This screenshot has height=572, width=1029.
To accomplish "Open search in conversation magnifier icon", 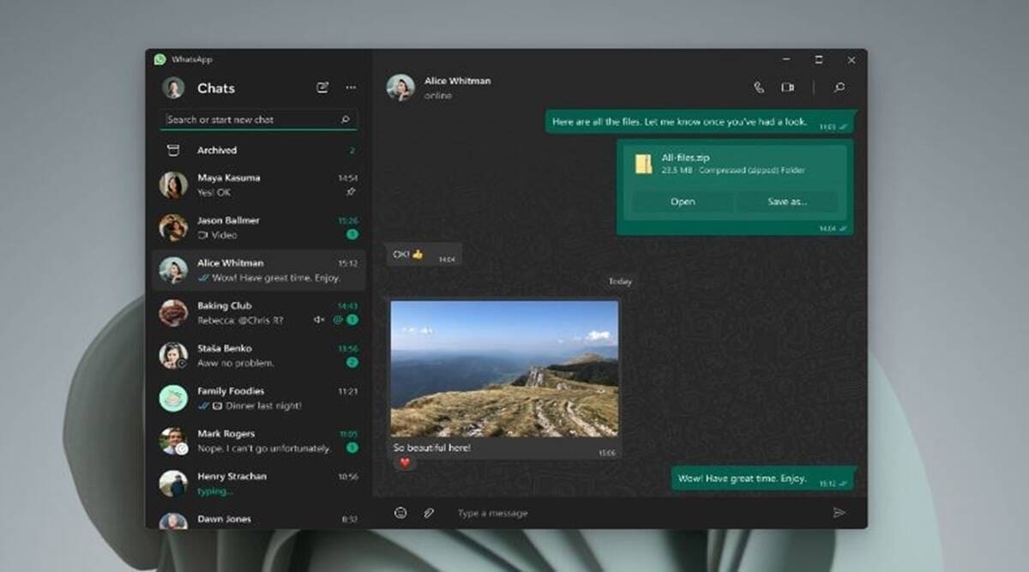I will [839, 87].
